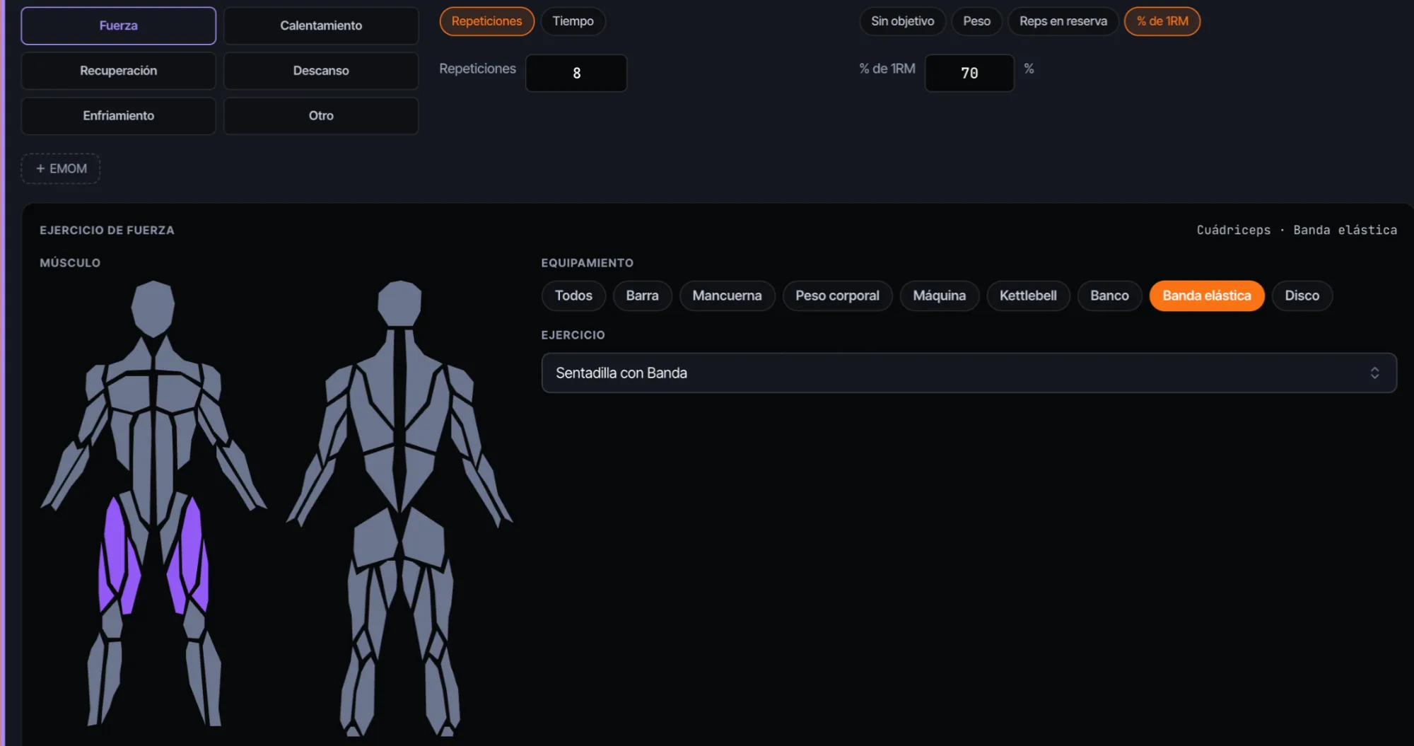Click the dropdown chevron arrows icon

click(x=1374, y=373)
